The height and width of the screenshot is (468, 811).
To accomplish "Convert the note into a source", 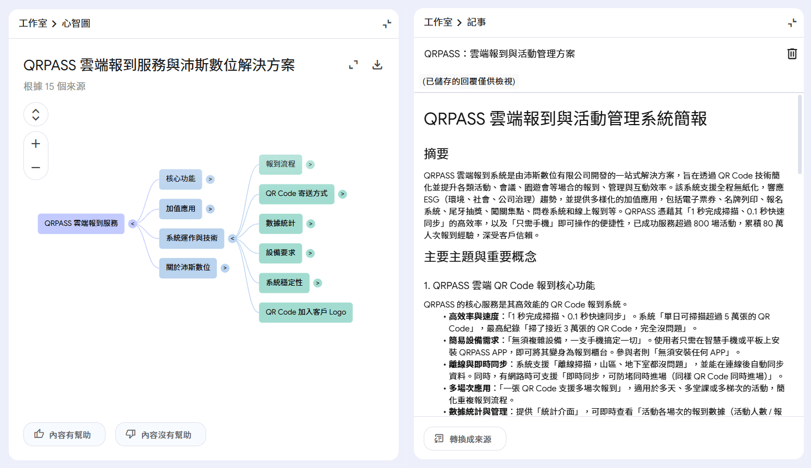I will click(465, 439).
